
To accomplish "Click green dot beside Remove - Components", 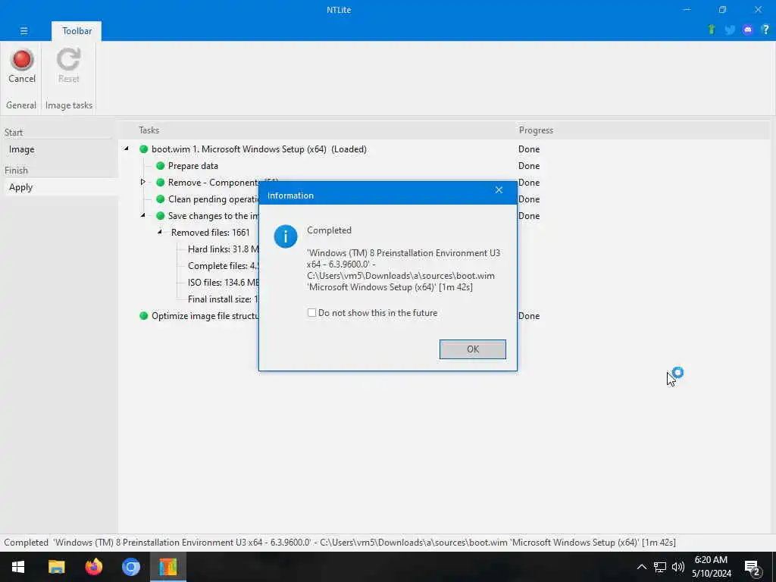I will pyautogui.click(x=160, y=183).
